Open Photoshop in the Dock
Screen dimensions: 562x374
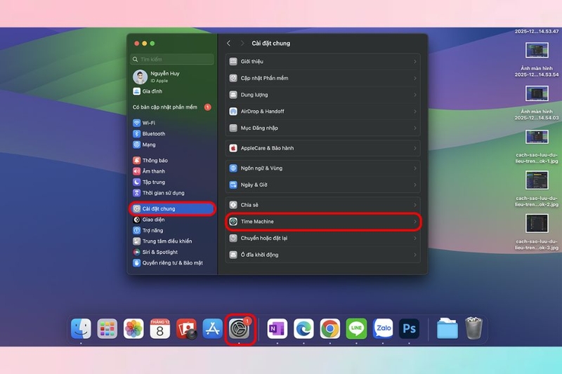point(409,328)
